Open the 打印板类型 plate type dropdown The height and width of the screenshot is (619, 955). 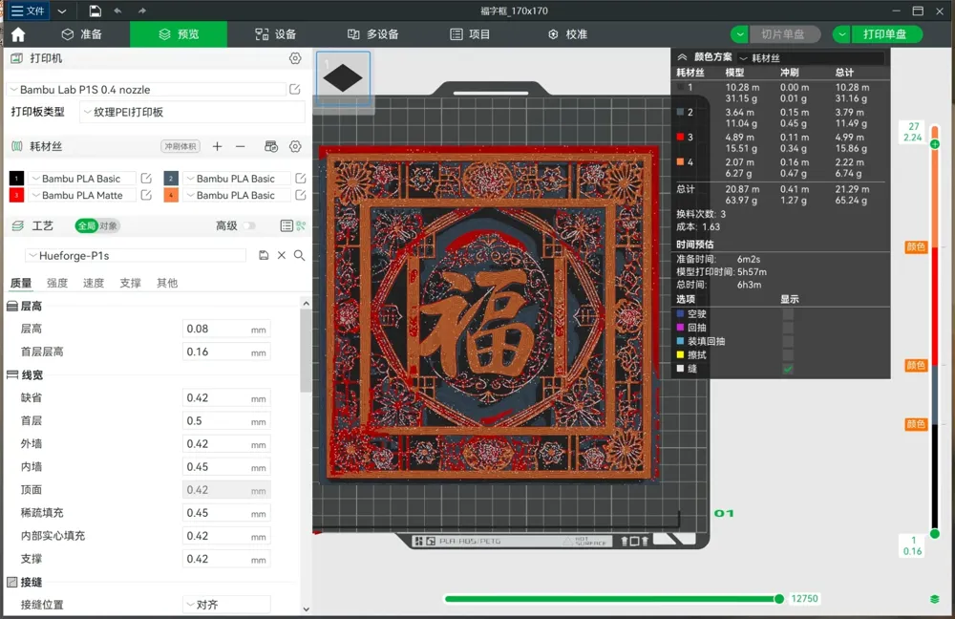click(x=192, y=112)
